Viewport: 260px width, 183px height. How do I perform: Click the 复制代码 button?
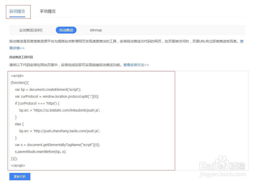[20, 177]
